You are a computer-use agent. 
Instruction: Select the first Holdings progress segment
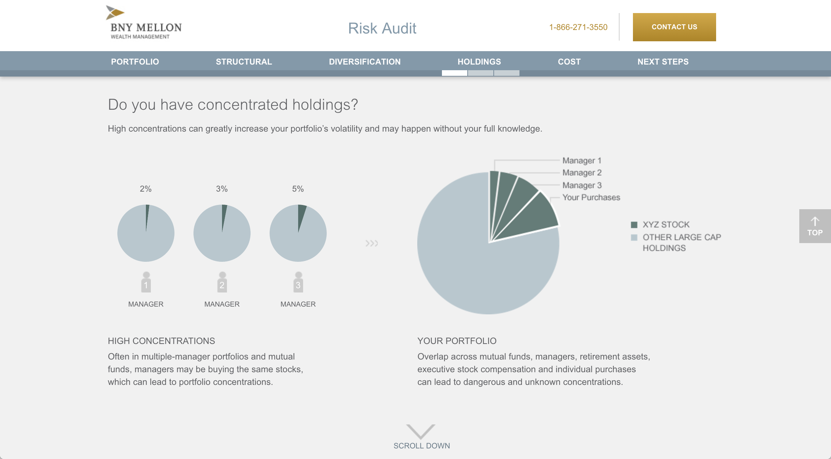455,73
